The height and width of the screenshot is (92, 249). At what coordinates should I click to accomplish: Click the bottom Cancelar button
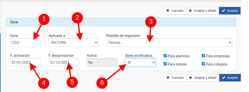tap(175, 78)
